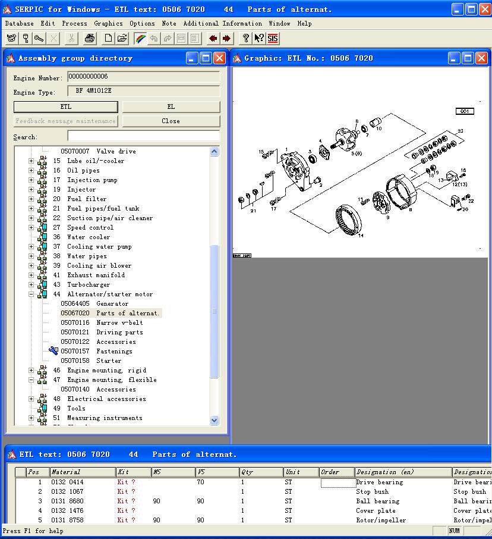Click the blank new document icon
Viewport: 492px width, 539px height.
click(x=108, y=38)
